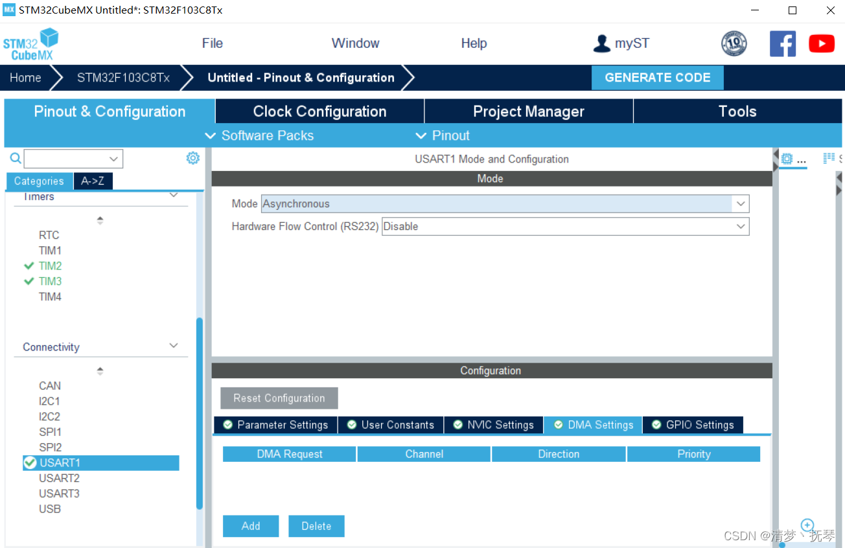Switch to the Categories view tab
This screenshot has height=548, width=845.
click(x=39, y=181)
